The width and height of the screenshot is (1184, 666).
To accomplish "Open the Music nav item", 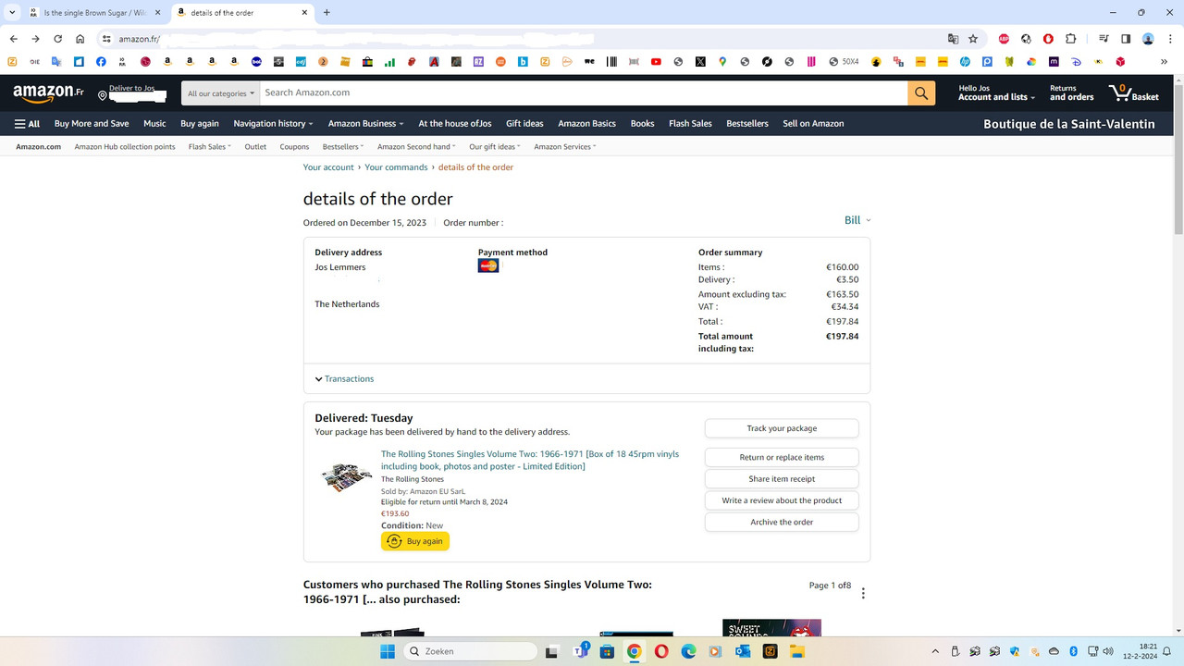I will click(x=154, y=123).
